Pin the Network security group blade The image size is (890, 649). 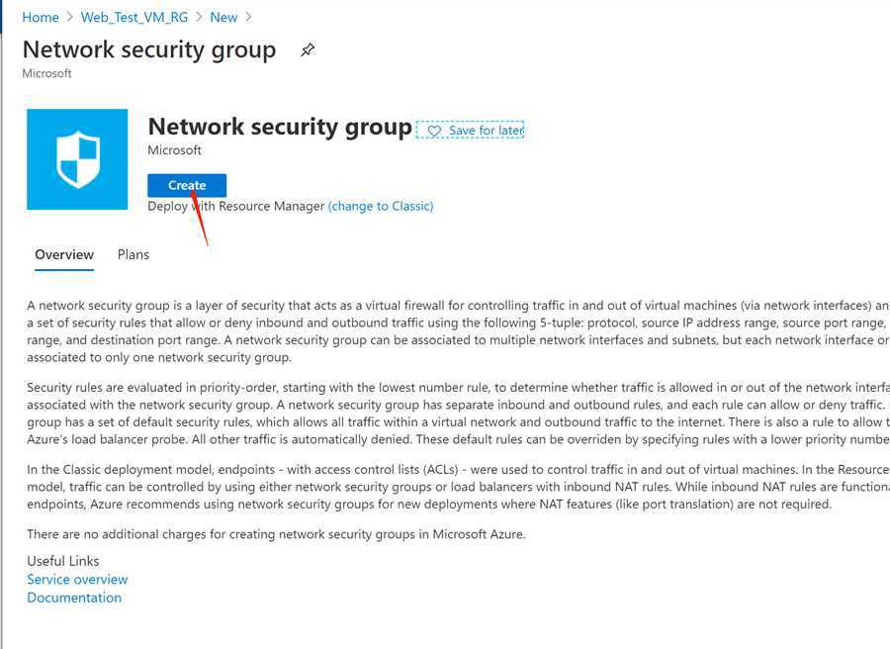308,50
